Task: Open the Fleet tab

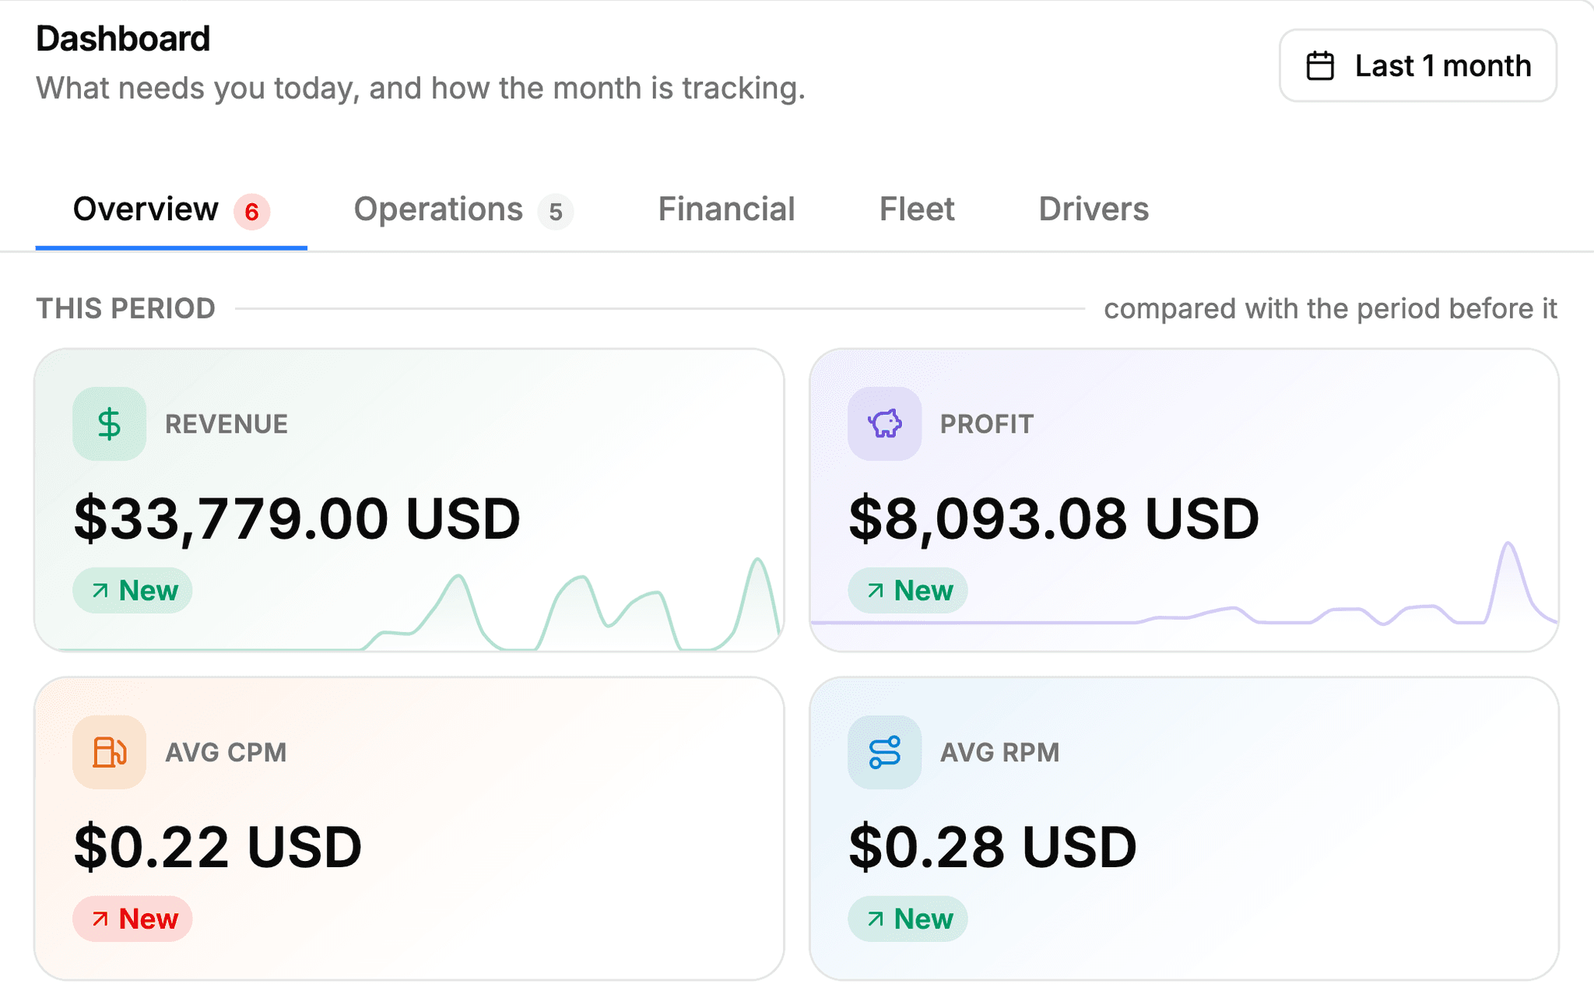Action: tap(917, 209)
